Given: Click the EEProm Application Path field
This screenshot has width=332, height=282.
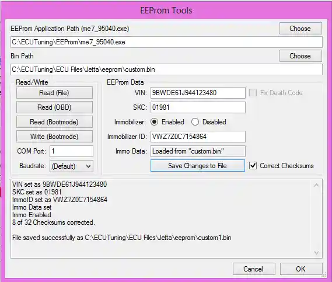Looking at the screenshot, I should 166,42.
